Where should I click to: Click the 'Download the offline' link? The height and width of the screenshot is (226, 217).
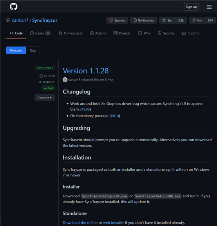(x=80, y=222)
